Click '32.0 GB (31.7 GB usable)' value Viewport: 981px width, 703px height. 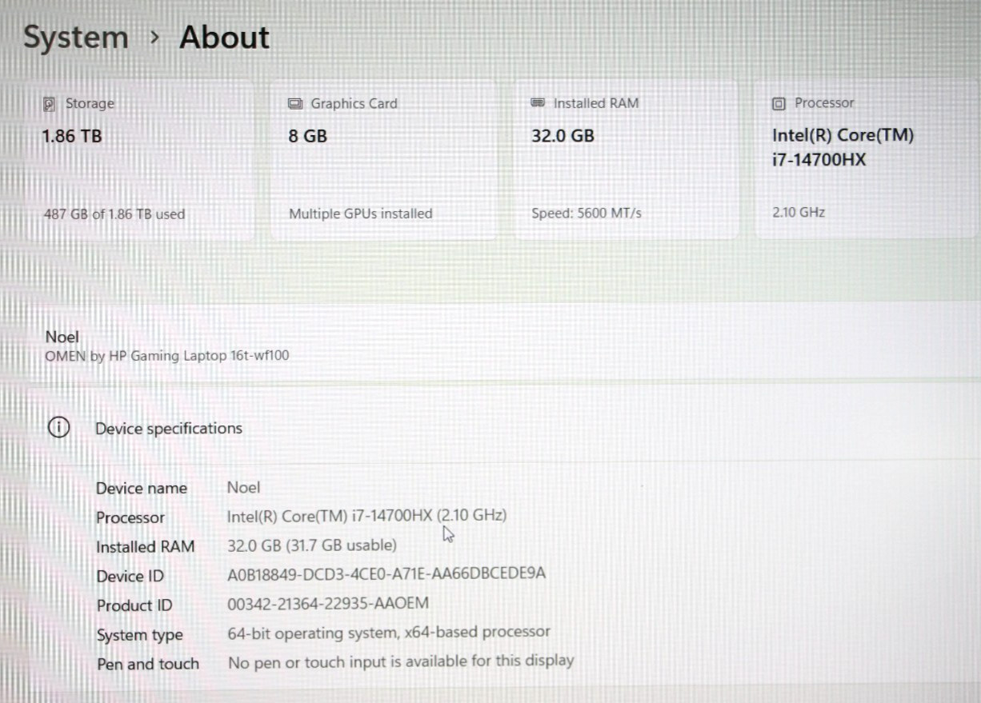(312, 545)
